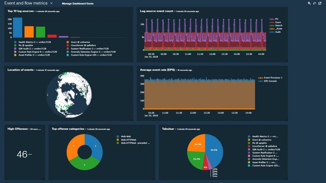The image size is (326, 183).
Task: Click resize handle of Top 10 log sources panel
Action: [132, 61]
